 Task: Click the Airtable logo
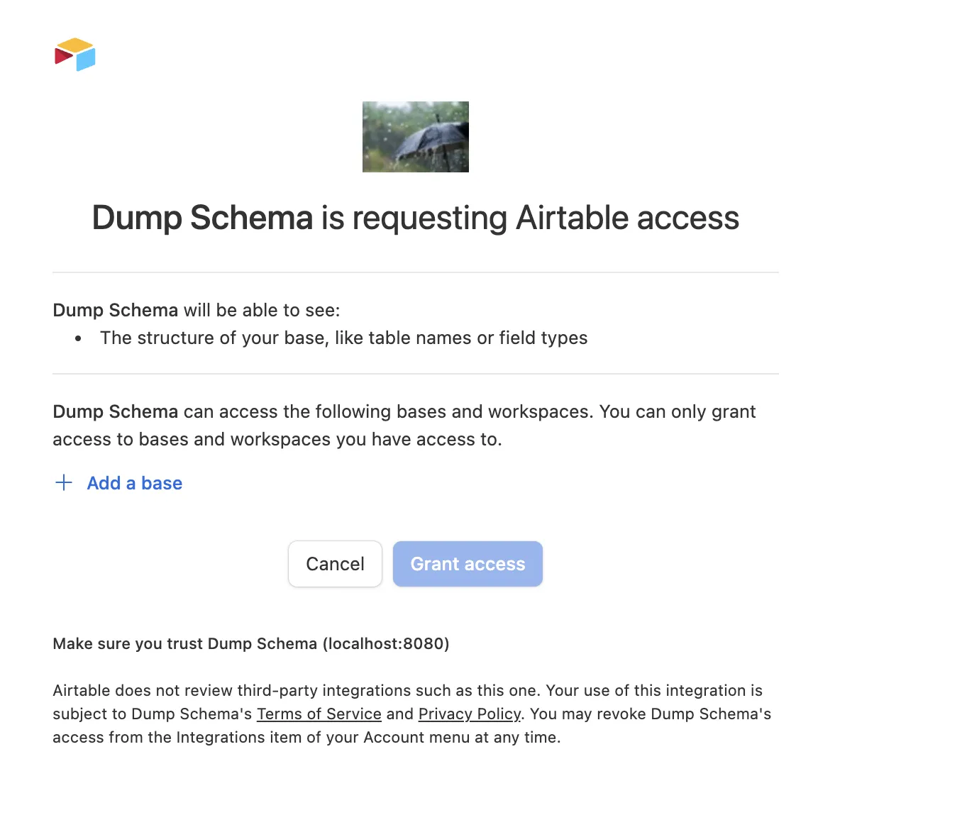(74, 55)
